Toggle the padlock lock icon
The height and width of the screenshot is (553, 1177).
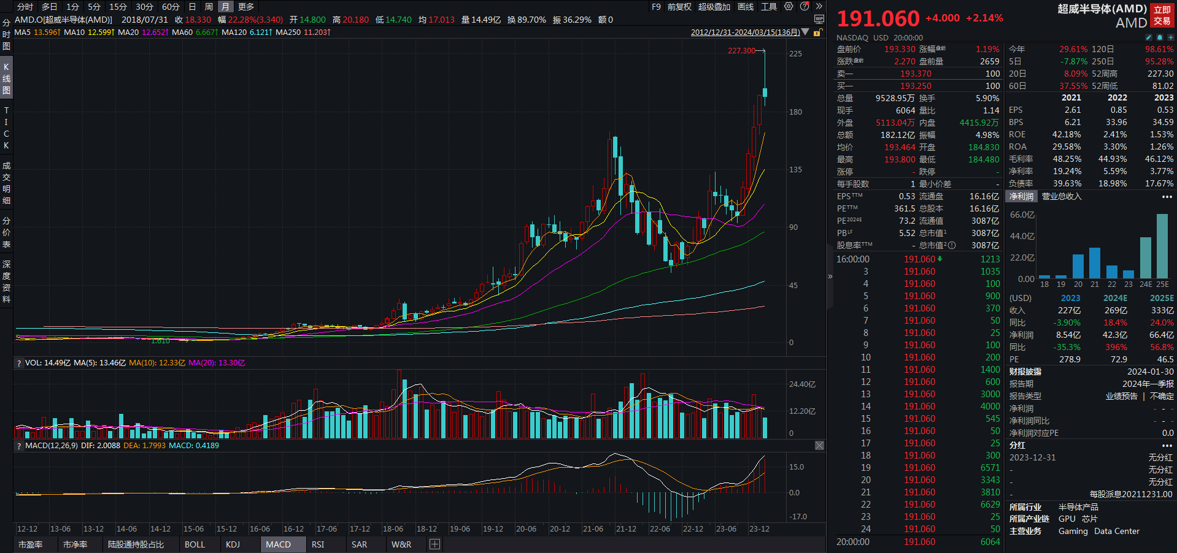click(x=818, y=32)
